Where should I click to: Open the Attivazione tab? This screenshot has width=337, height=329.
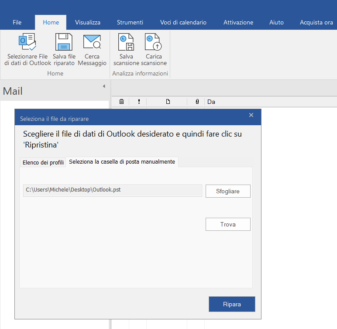pyautogui.click(x=238, y=22)
